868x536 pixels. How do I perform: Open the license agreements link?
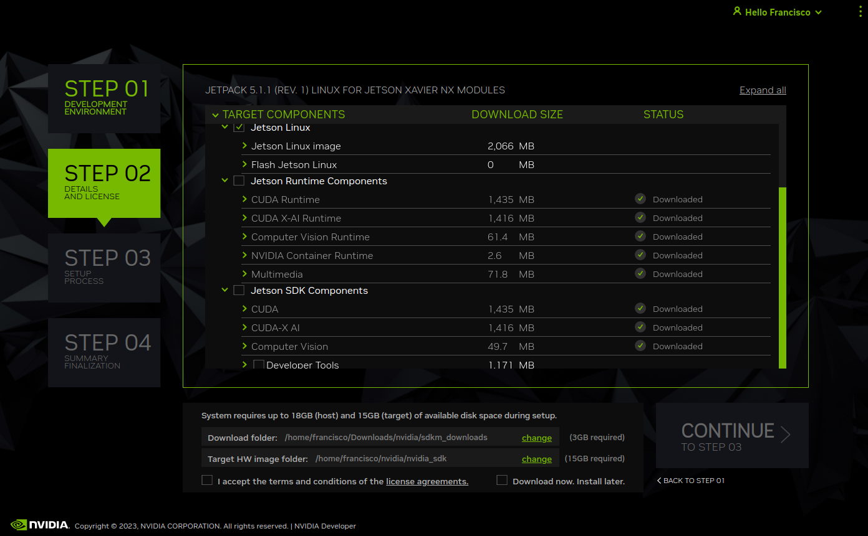pos(427,481)
